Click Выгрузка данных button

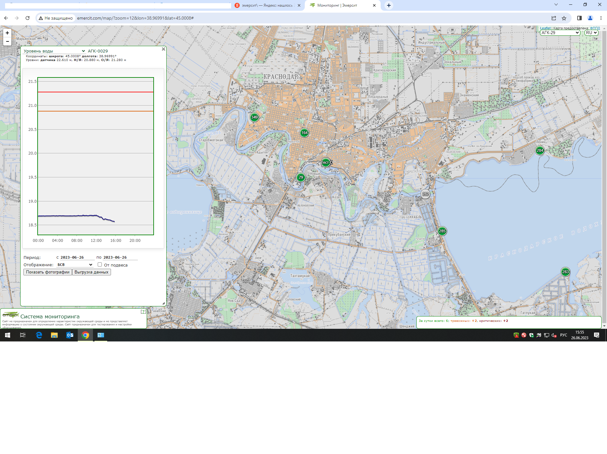point(91,272)
